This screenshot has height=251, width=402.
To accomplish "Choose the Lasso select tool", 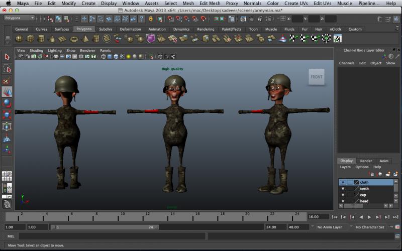I will (7, 69).
